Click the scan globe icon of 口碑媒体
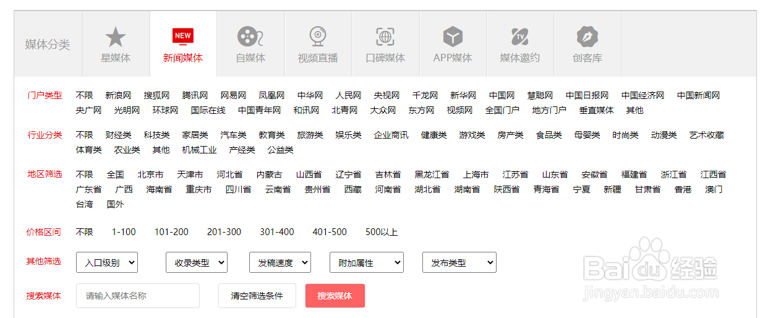 tap(386, 37)
